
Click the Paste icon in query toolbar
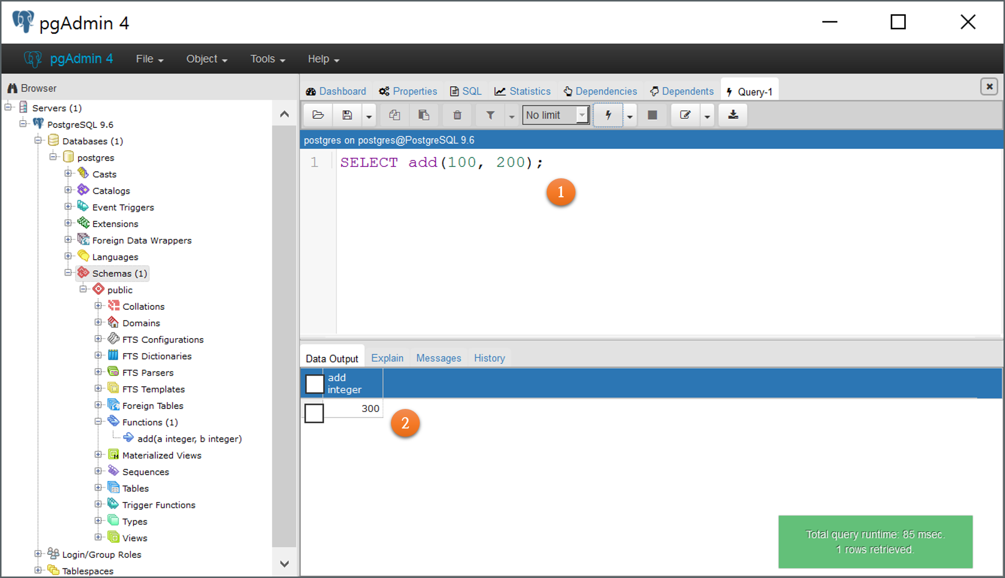coord(424,115)
